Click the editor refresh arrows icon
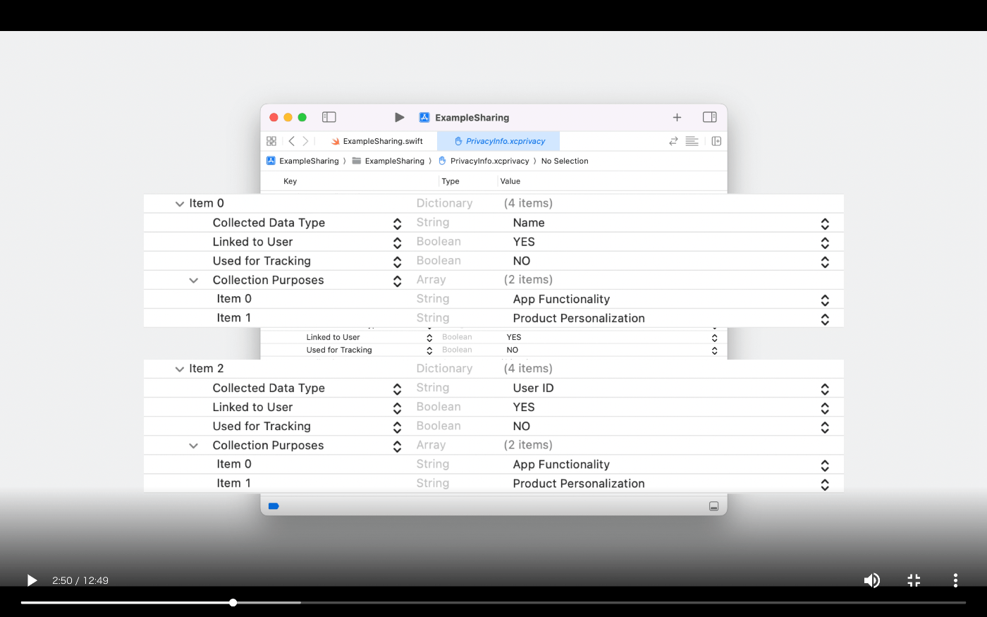This screenshot has height=617, width=987. point(673,141)
